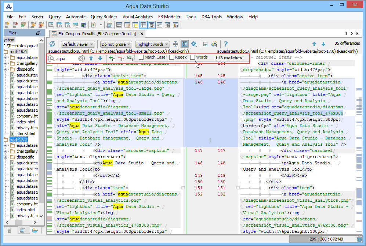The image size is (366, 246).
Task: Enable the Match Case checkbox
Action: click(x=141, y=57)
